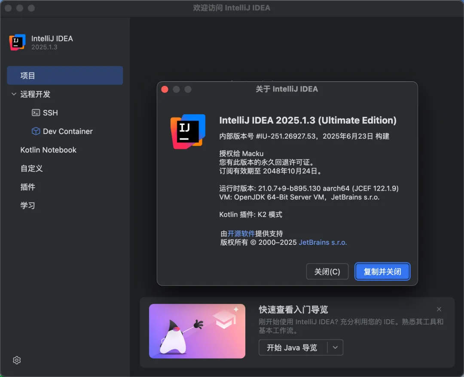Click the Kotlin 插件: K2 模式 line
Image resolution: width=464 pixels, height=377 pixels.
click(x=250, y=214)
